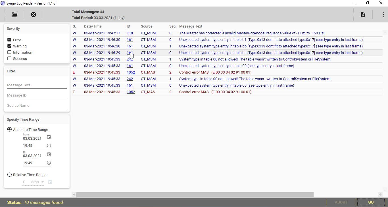388x207 pixels.
Task: Open calendar picker for 'to' date
Action: [49, 154]
